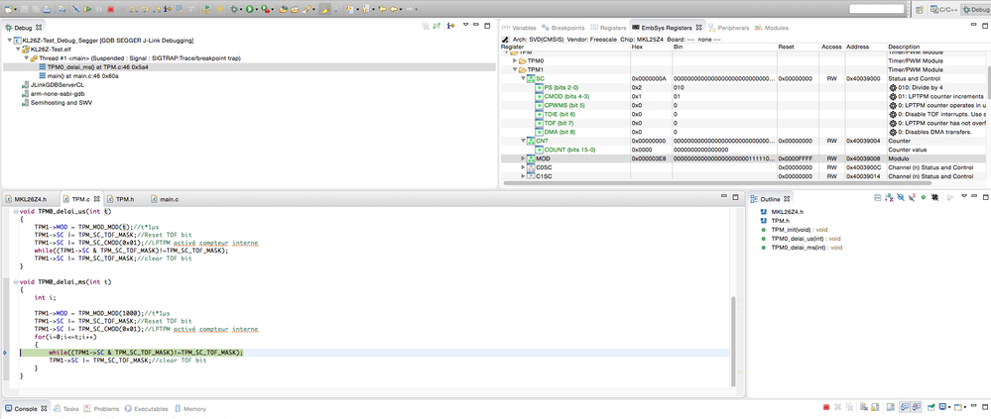Click the Open Perspective icon

[x=920, y=10]
